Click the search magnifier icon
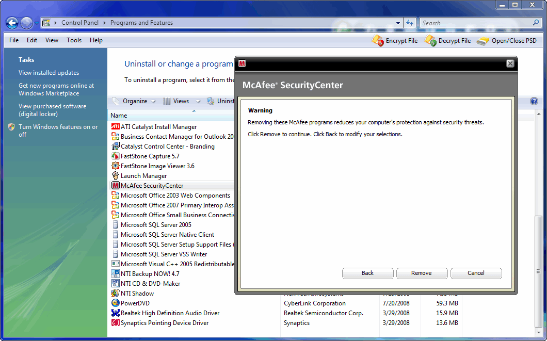The image size is (547, 341). [536, 23]
